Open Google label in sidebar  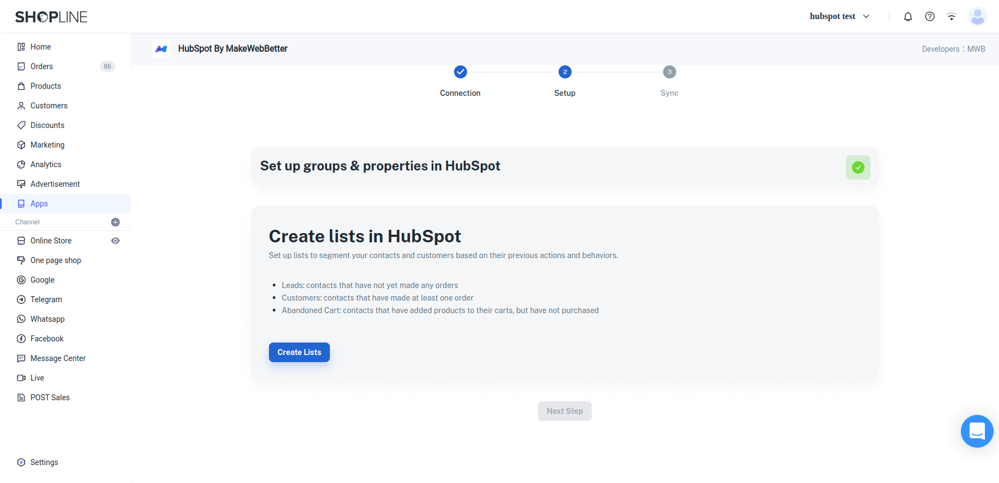pos(42,280)
